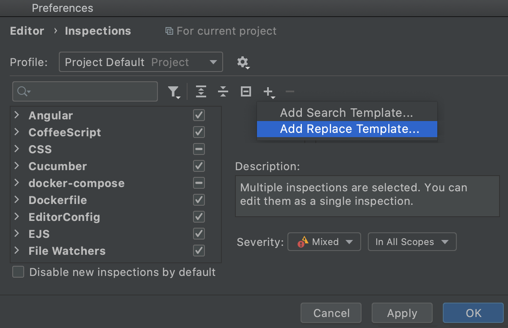
Task: Remove selected inspection with minus icon
Action: pyautogui.click(x=290, y=91)
